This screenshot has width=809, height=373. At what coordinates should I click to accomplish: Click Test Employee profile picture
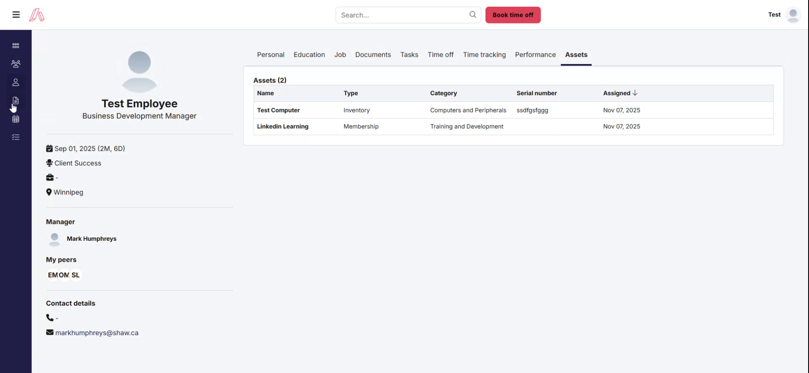click(139, 72)
